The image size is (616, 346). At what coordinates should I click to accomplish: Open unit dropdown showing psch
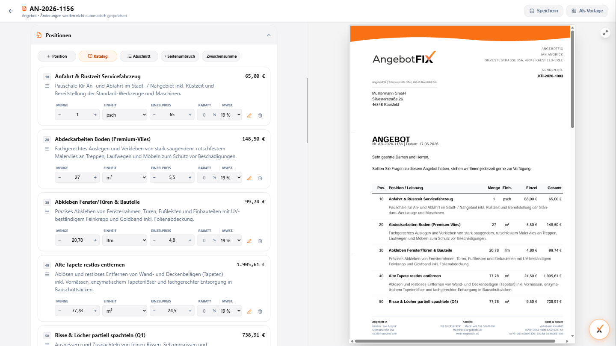pyautogui.click(x=124, y=114)
